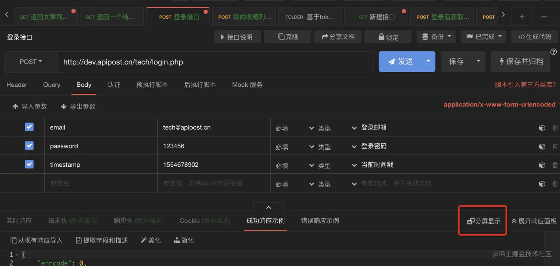Click 展开响应面板 to expand response panel
The width and height of the screenshot is (560, 266).
pyautogui.click(x=534, y=221)
